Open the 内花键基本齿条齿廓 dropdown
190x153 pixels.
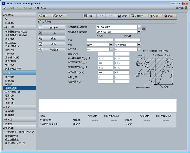tap(139, 32)
